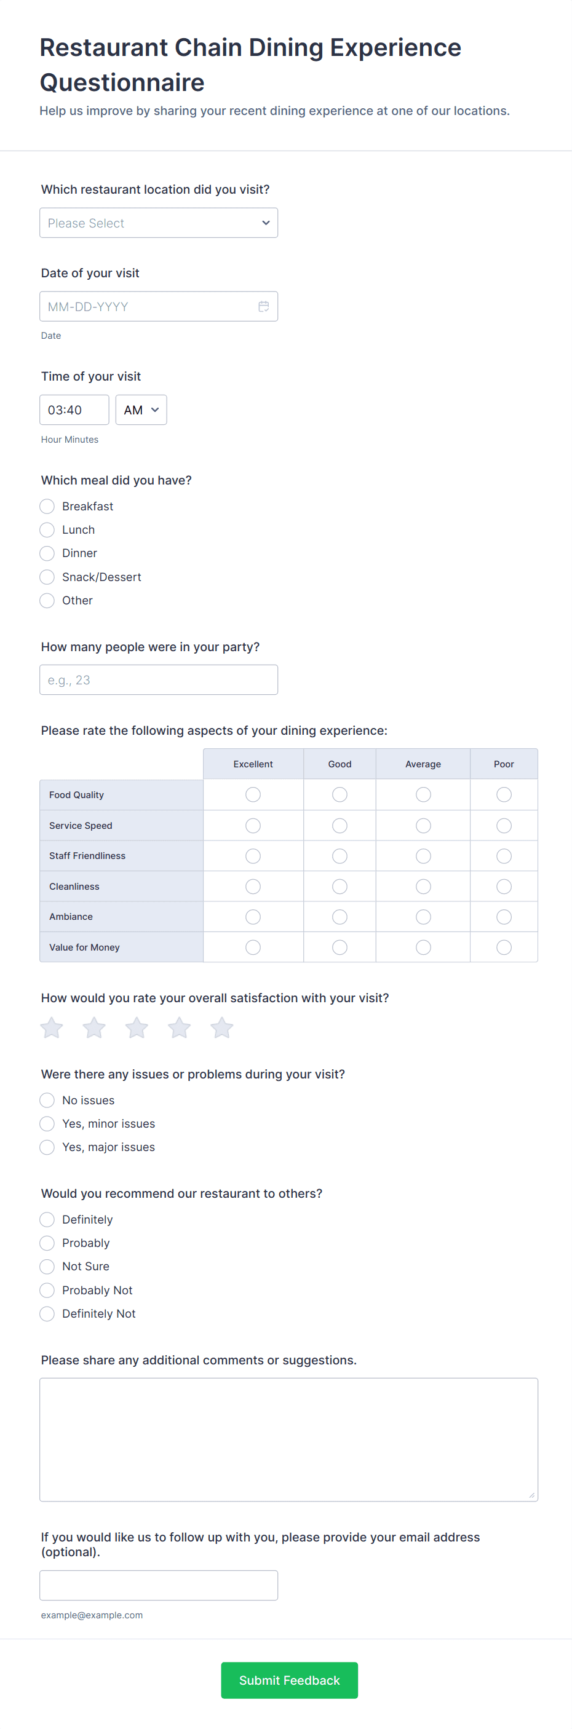
Task: Click the additional comments text area
Action: click(288, 1439)
